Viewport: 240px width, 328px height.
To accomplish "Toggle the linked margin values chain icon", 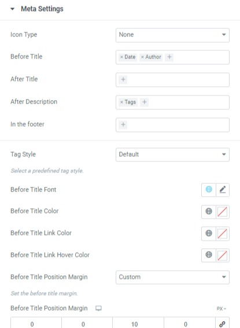I will pos(222,324).
